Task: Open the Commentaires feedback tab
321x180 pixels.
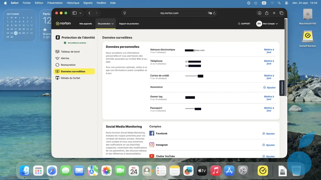Action: pos(282,88)
